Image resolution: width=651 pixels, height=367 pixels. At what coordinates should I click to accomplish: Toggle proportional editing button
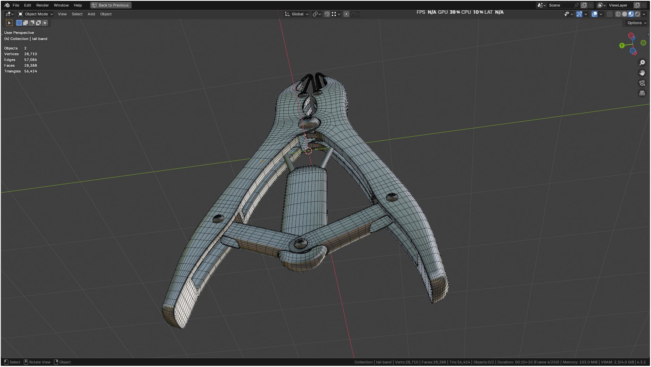346,14
